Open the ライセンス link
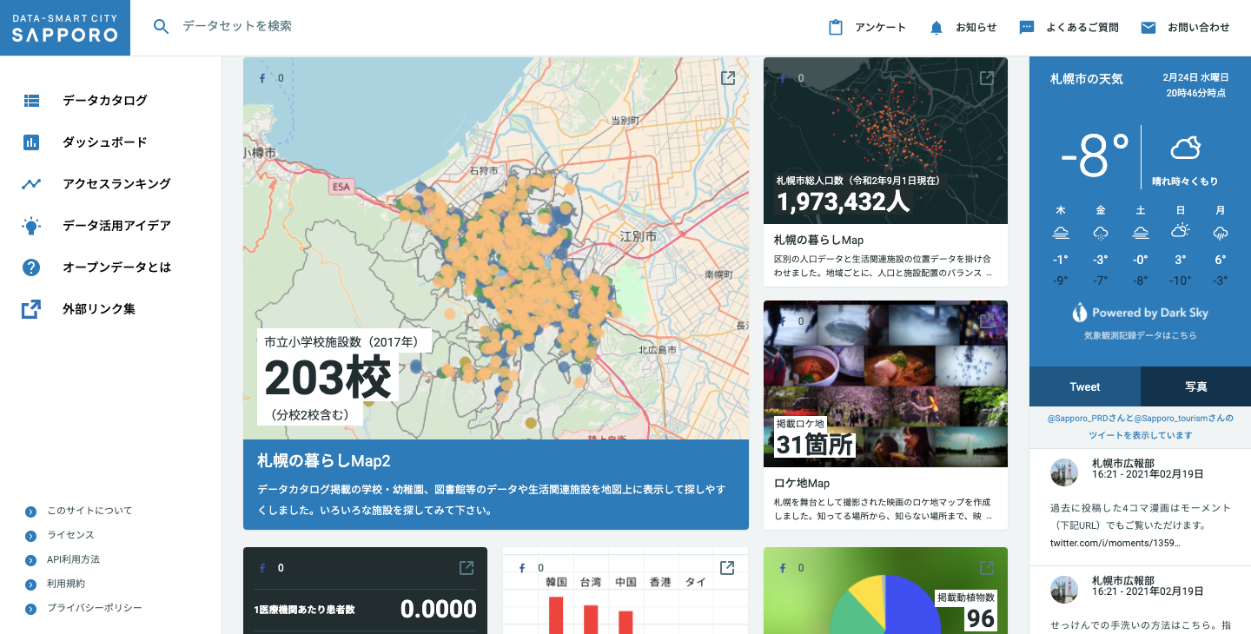The width and height of the screenshot is (1251, 634). pos(70,535)
